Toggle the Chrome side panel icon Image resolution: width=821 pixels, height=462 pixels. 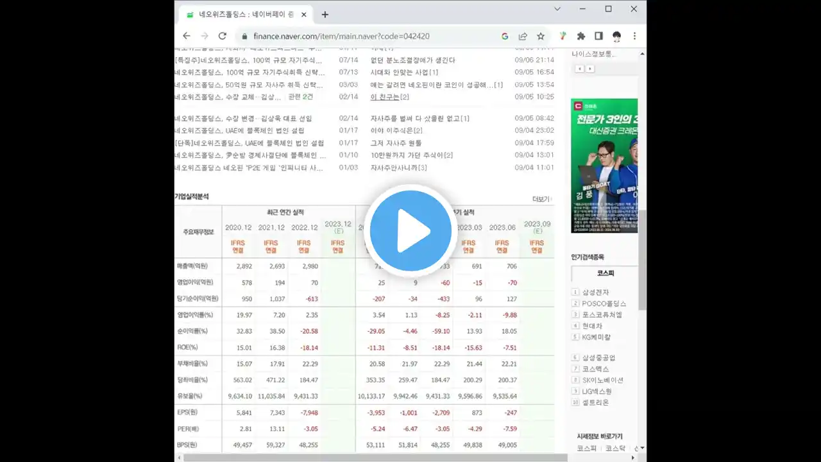tap(598, 36)
